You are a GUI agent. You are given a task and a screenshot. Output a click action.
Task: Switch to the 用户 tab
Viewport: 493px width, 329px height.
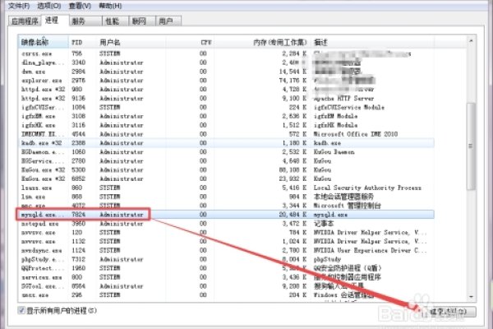[x=168, y=21]
